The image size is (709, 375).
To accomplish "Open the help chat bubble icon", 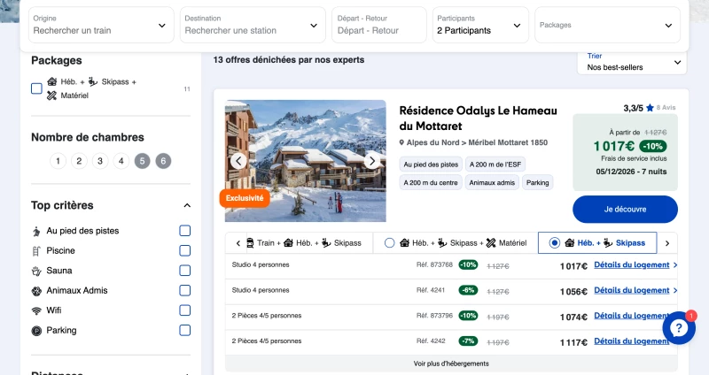I will [x=679, y=328].
